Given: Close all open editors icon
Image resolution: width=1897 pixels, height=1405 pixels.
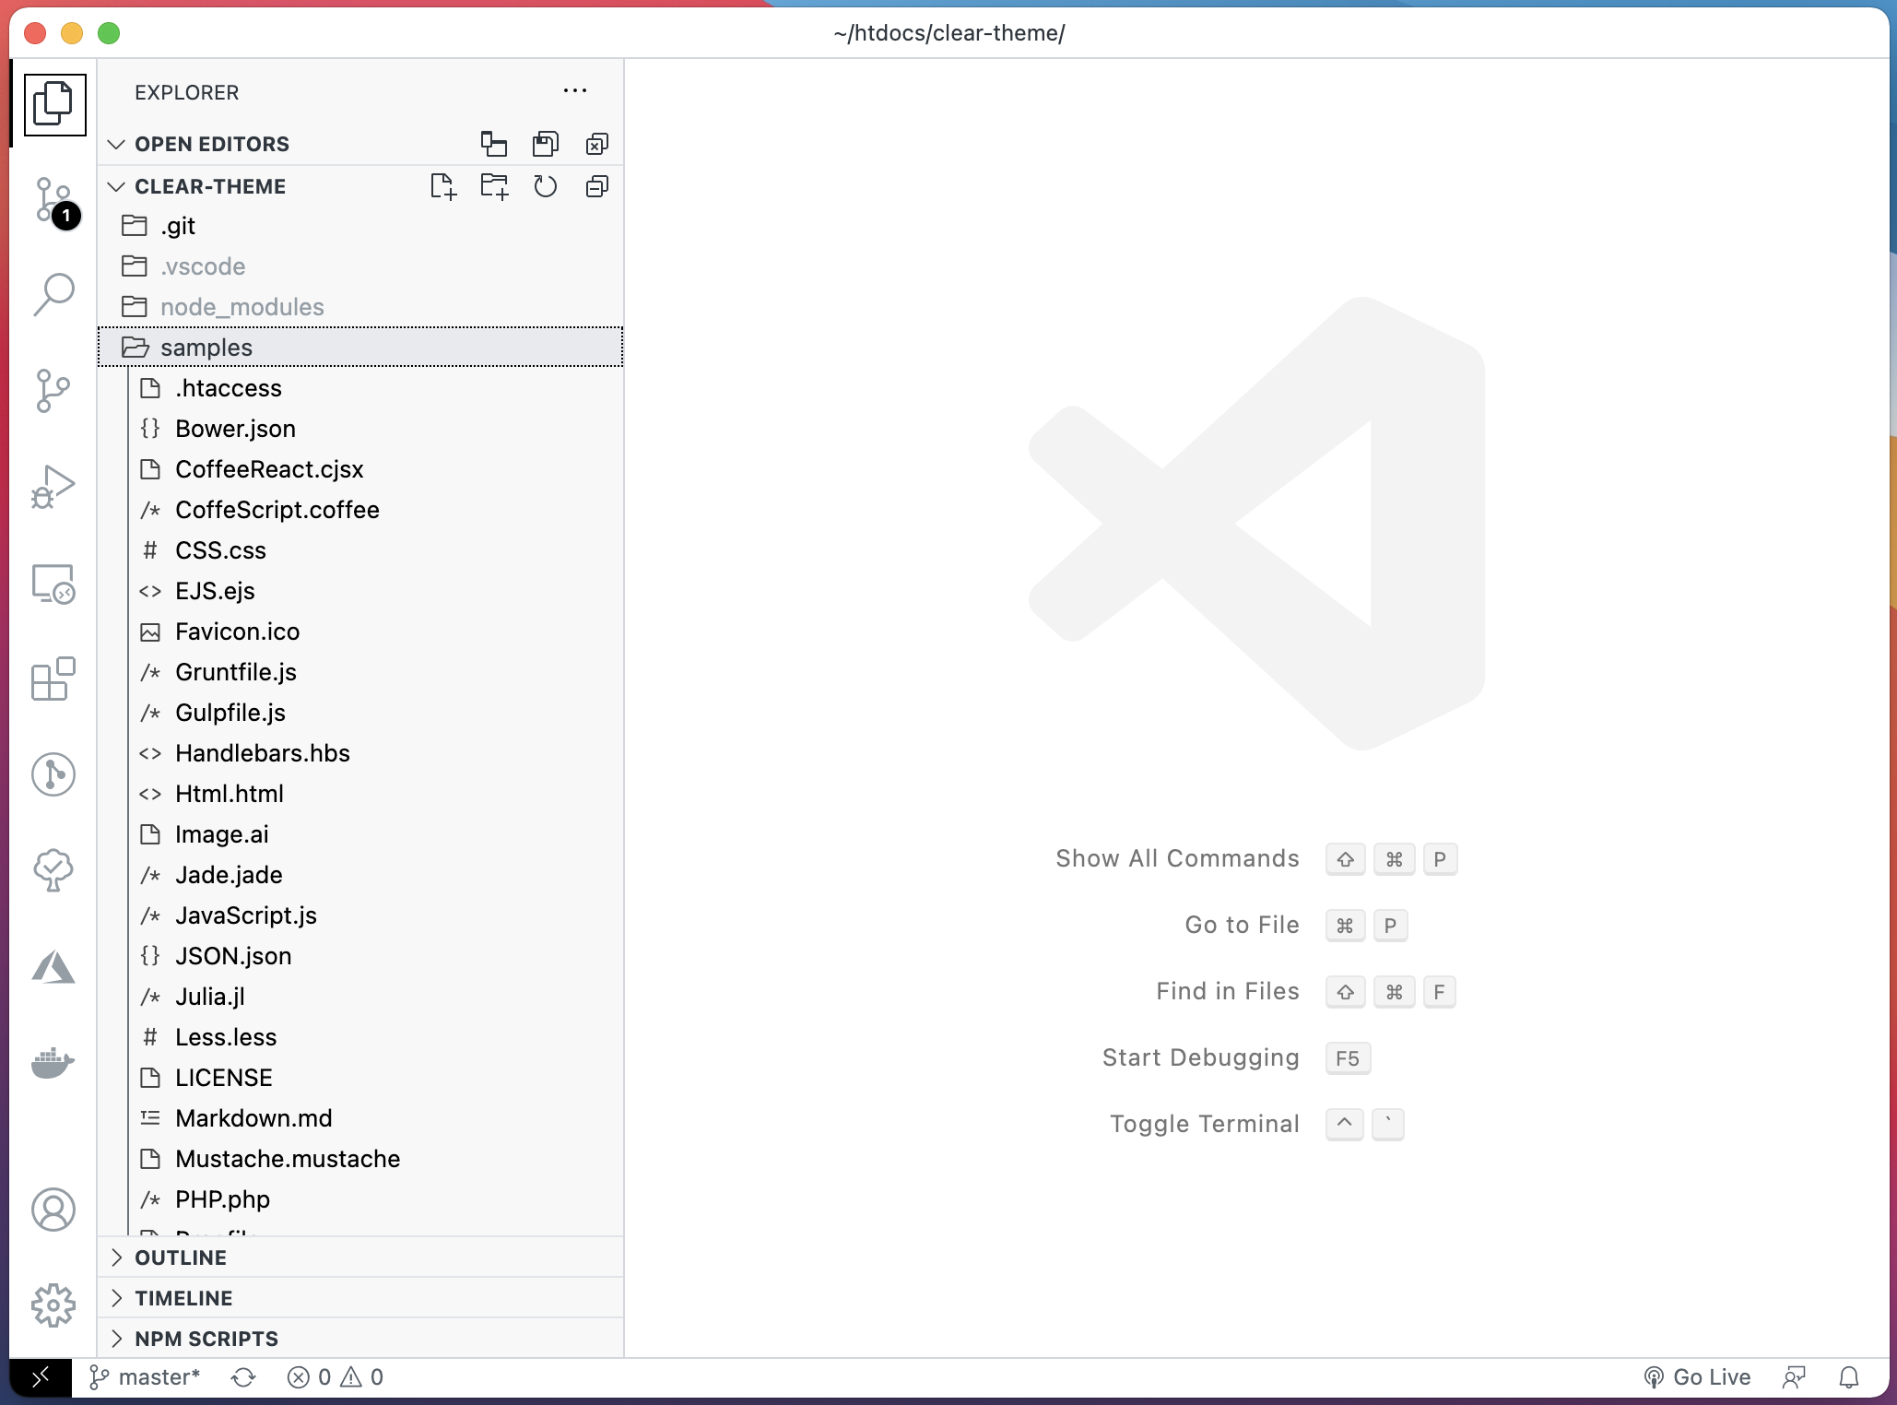Looking at the screenshot, I should [597, 145].
